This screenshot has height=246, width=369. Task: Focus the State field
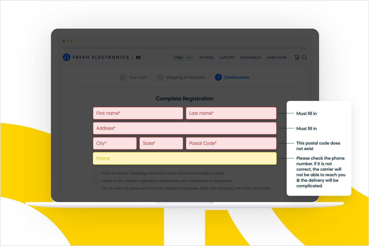click(161, 143)
